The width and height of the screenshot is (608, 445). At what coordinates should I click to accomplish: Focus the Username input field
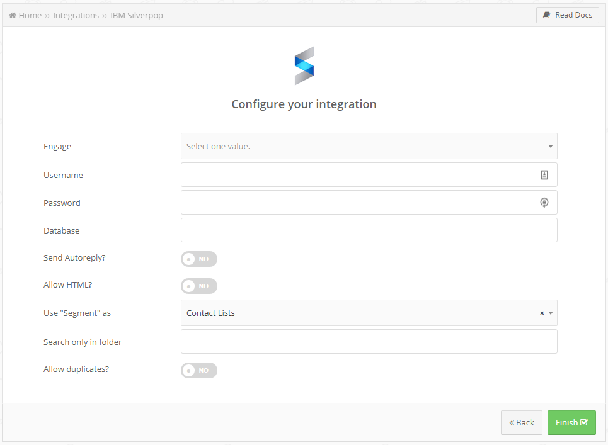369,175
